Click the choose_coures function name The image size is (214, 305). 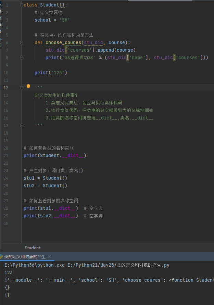[x=63, y=42]
